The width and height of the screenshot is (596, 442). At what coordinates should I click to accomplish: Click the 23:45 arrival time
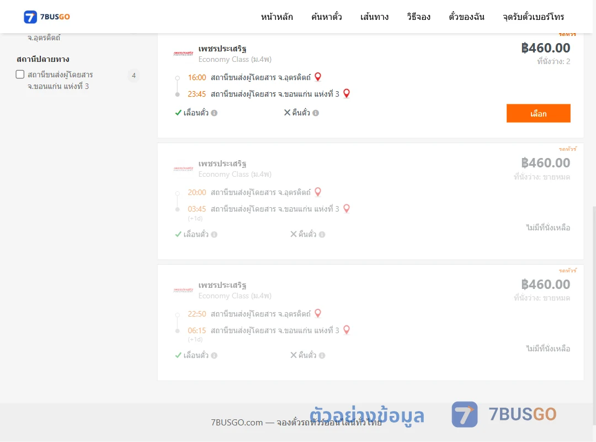197,94
